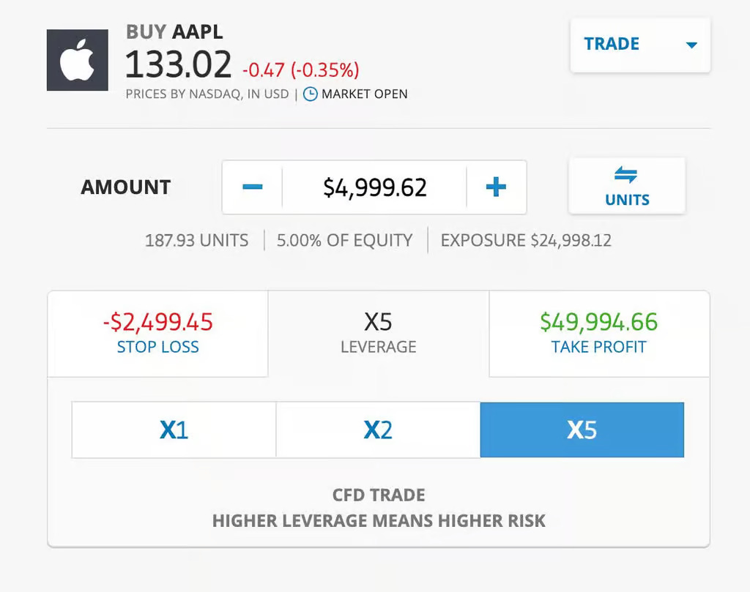This screenshot has height=592, width=750.
Task: Open the Stop Loss tab
Action: click(157, 334)
